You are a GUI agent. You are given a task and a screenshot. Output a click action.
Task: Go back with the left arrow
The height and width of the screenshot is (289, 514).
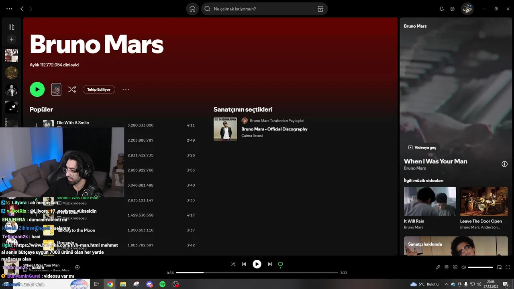click(22, 9)
